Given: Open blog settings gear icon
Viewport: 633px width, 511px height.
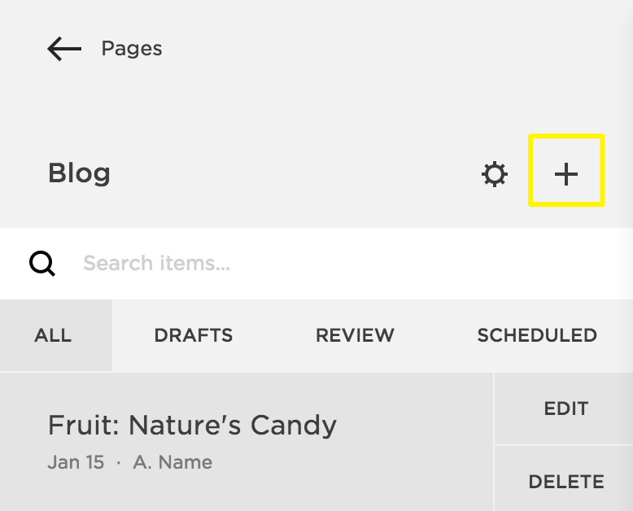Looking at the screenshot, I should pyautogui.click(x=495, y=174).
